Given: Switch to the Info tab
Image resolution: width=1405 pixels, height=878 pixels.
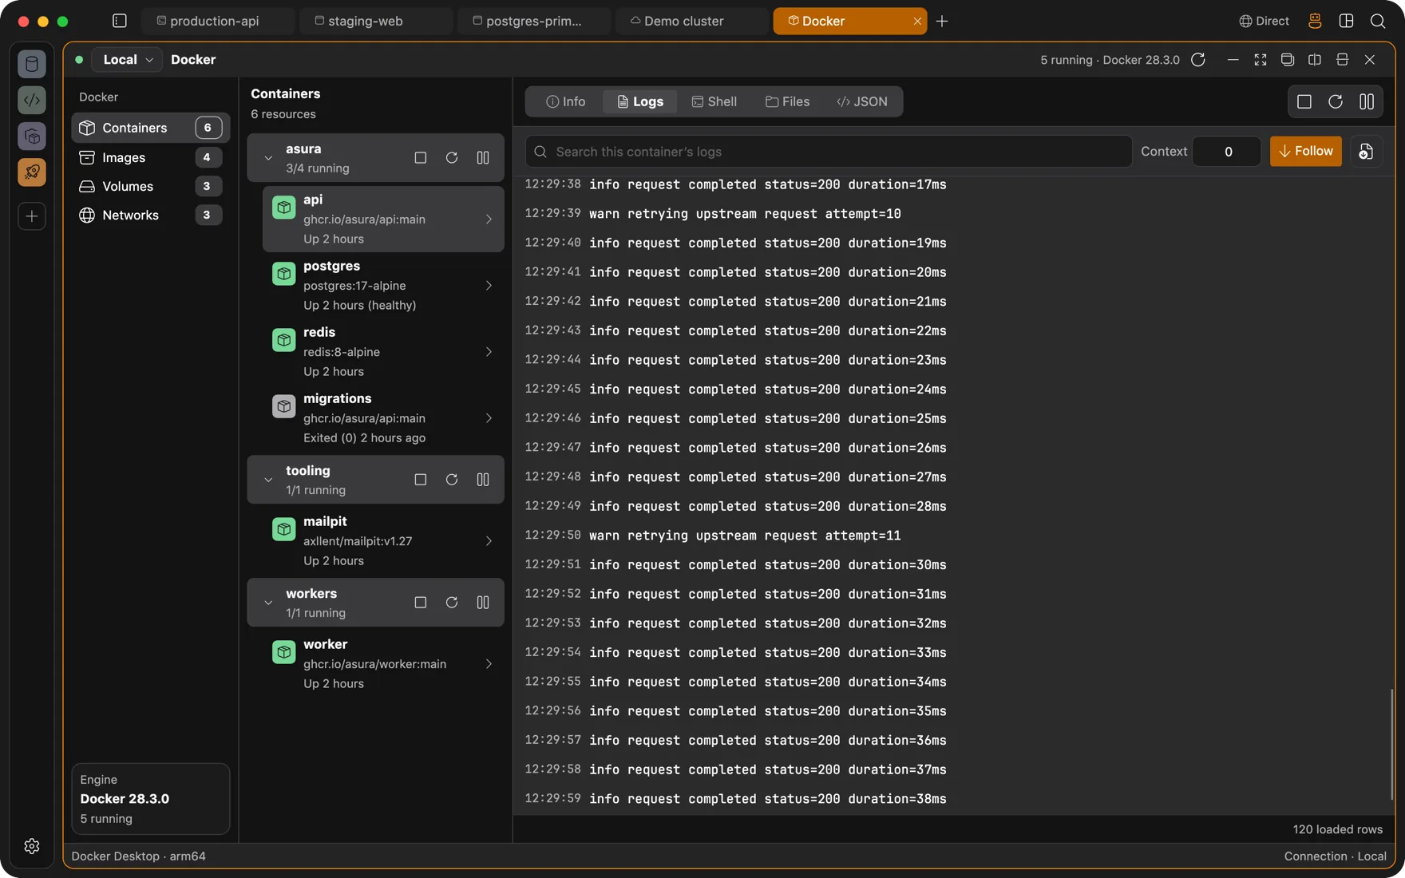Looking at the screenshot, I should 566,101.
